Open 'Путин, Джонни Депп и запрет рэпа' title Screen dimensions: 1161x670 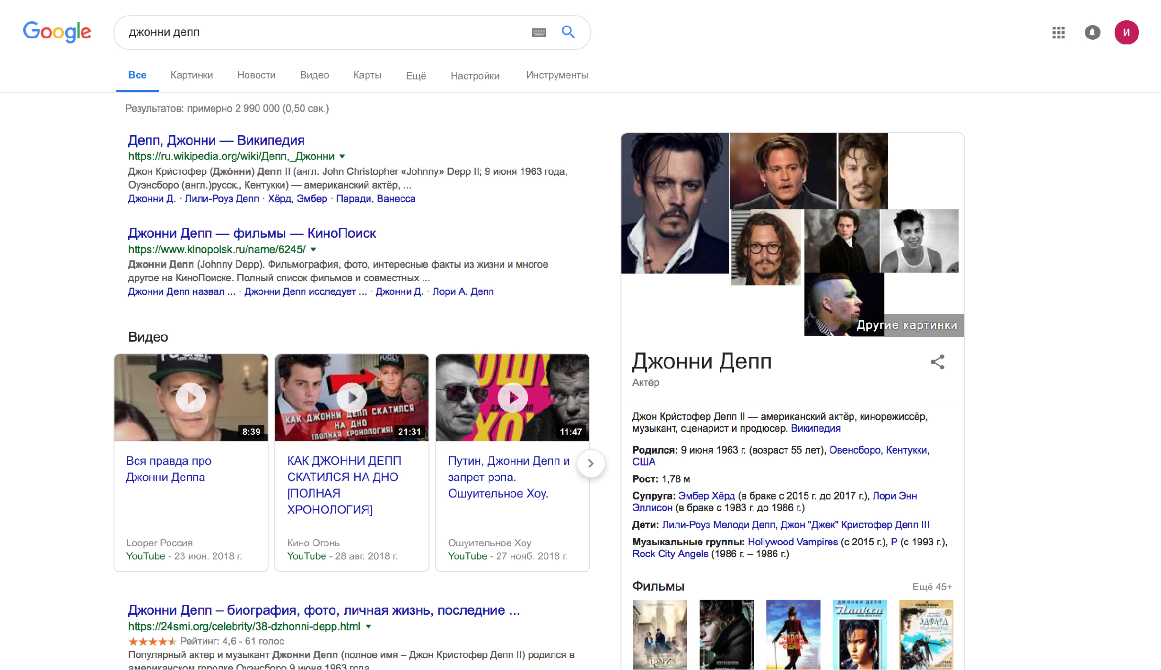tap(509, 477)
